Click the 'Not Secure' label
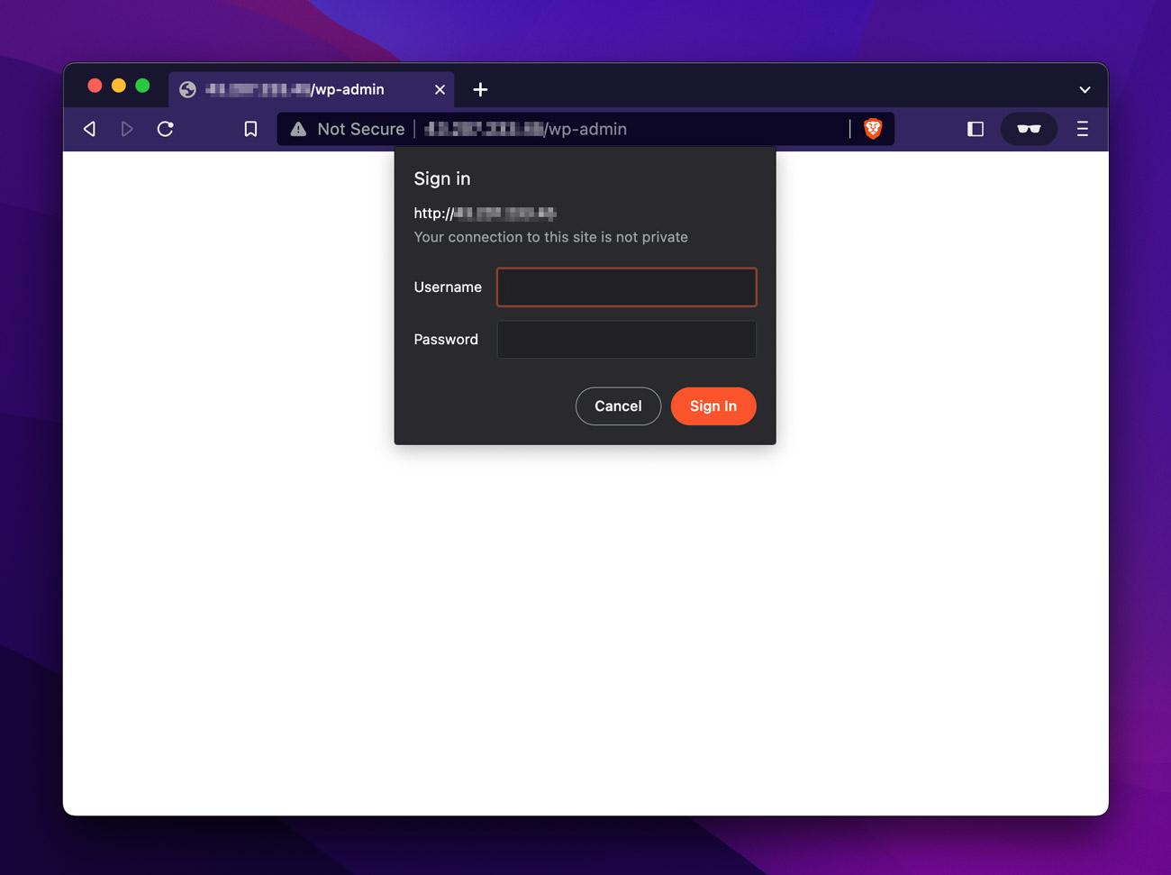Screen dimensions: 1171x875 point(360,129)
